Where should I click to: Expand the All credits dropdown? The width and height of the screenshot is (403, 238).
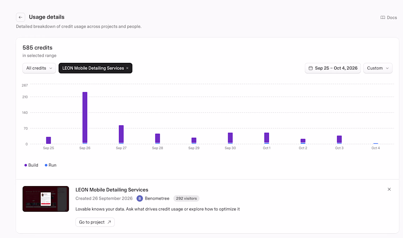tap(39, 68)
